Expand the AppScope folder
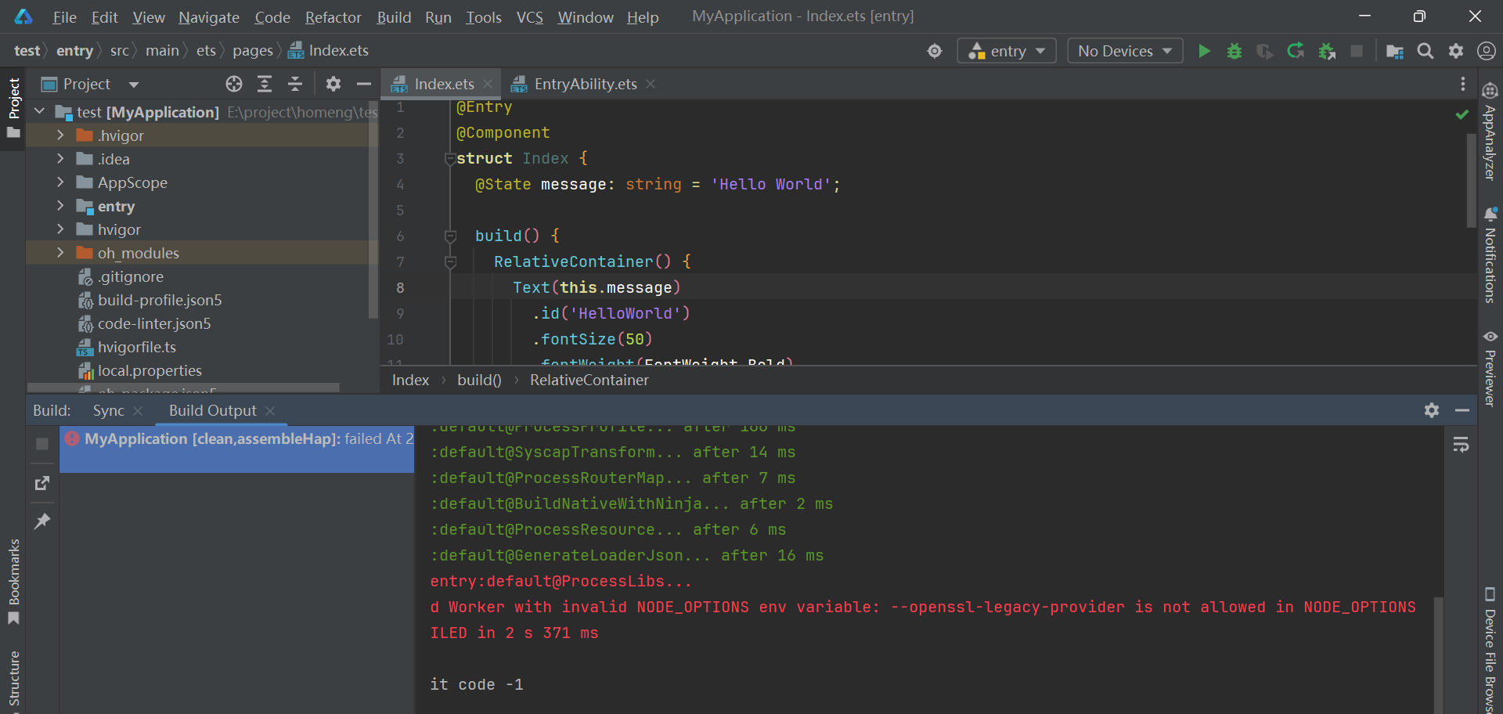The height and width of the screenshot is (714, 1503). click(60, 182)
